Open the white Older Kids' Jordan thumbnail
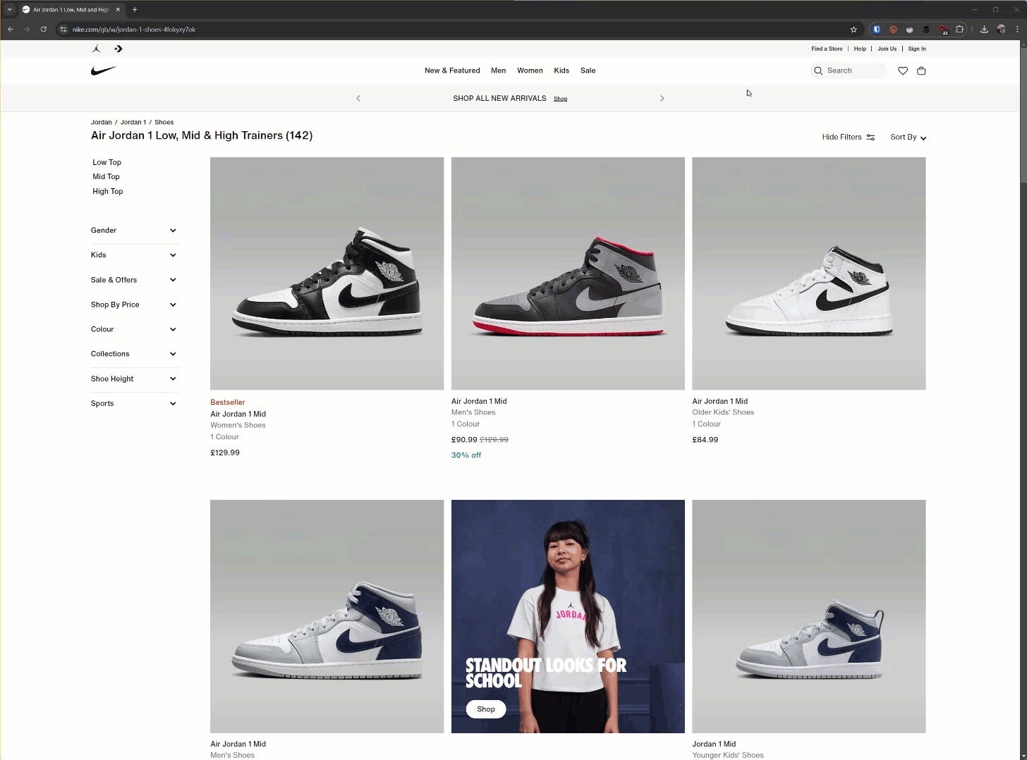Screen dimensions: 1027x760 click(808, 274)
